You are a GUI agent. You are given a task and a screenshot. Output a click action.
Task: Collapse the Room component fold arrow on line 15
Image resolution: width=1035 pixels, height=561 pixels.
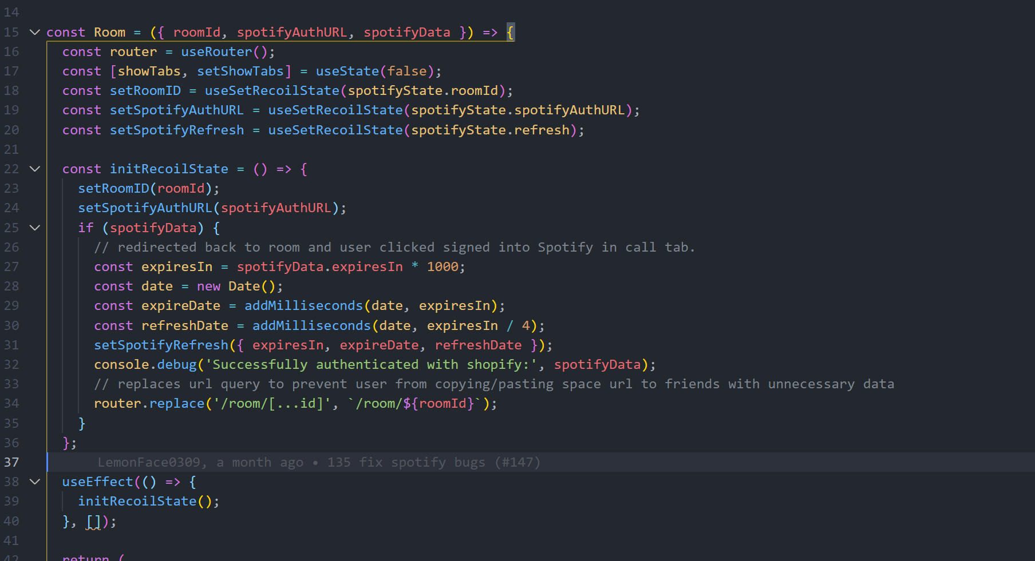pos(34,32)
